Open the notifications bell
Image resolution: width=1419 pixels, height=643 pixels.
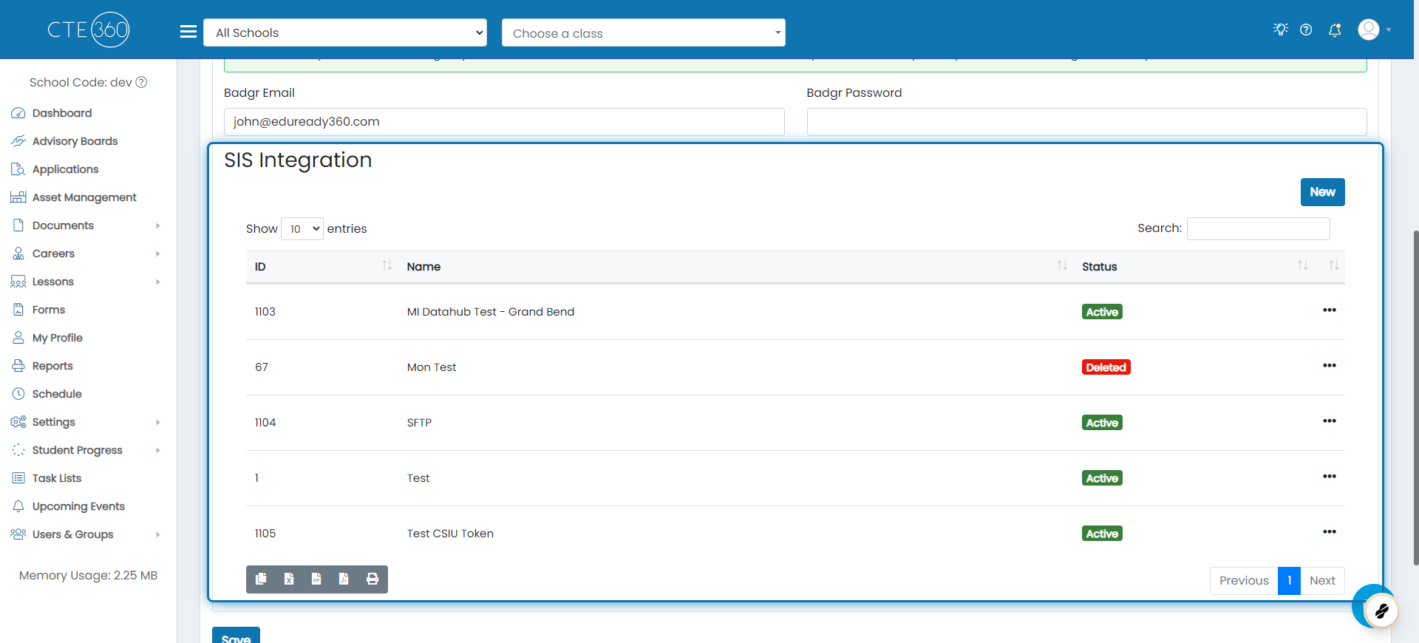[x=1335, y=30]
